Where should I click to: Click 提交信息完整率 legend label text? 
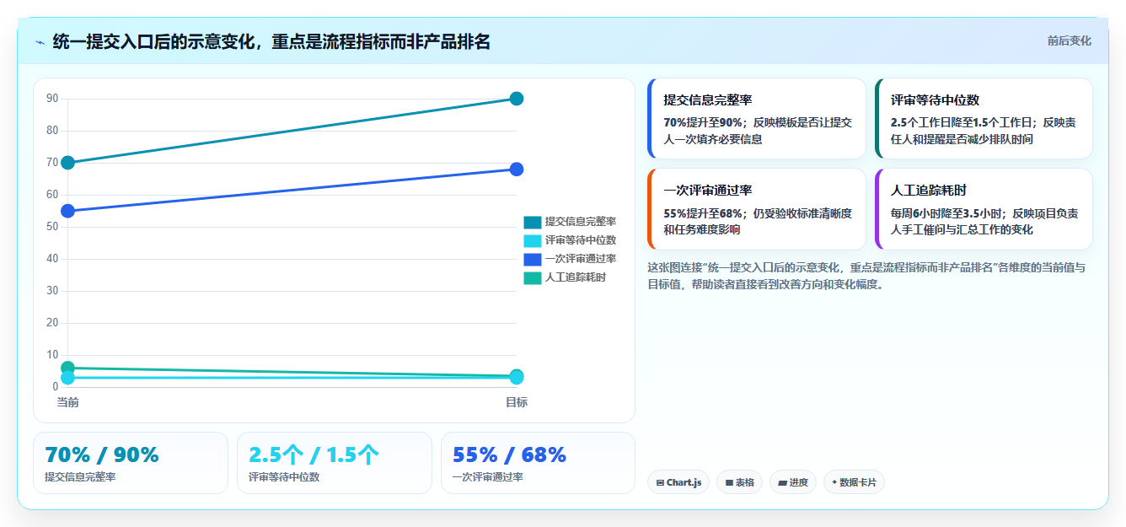click(x=581, y=222)
